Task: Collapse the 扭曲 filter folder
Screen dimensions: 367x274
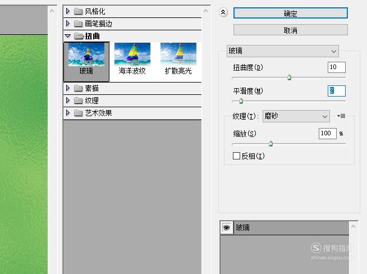Action: [68, 36]
